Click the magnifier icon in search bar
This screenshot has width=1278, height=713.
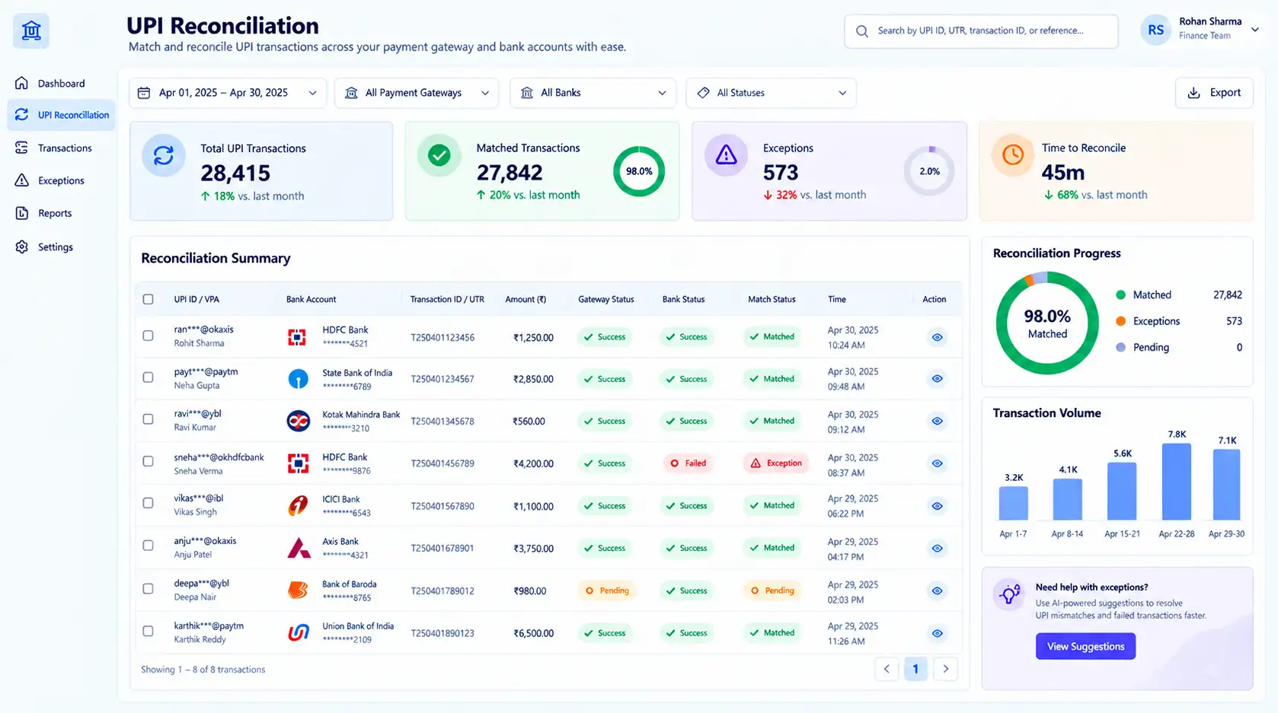(x=861, y=31)
